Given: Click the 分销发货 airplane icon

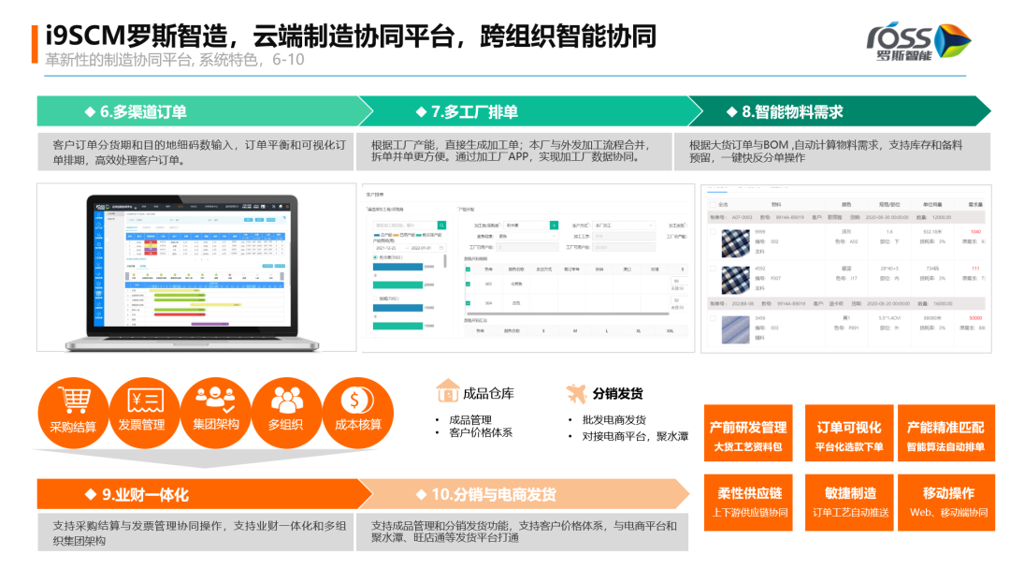Looking at the screenshot, I should (x=576, y=393).
